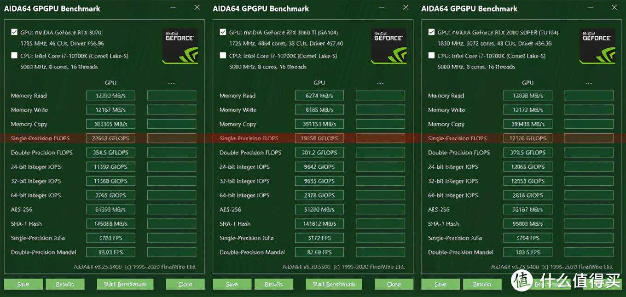The image size is (626, 297).
Task: Save the RTX 2080 SUPER benchmark results
Action: pos(441,284)
